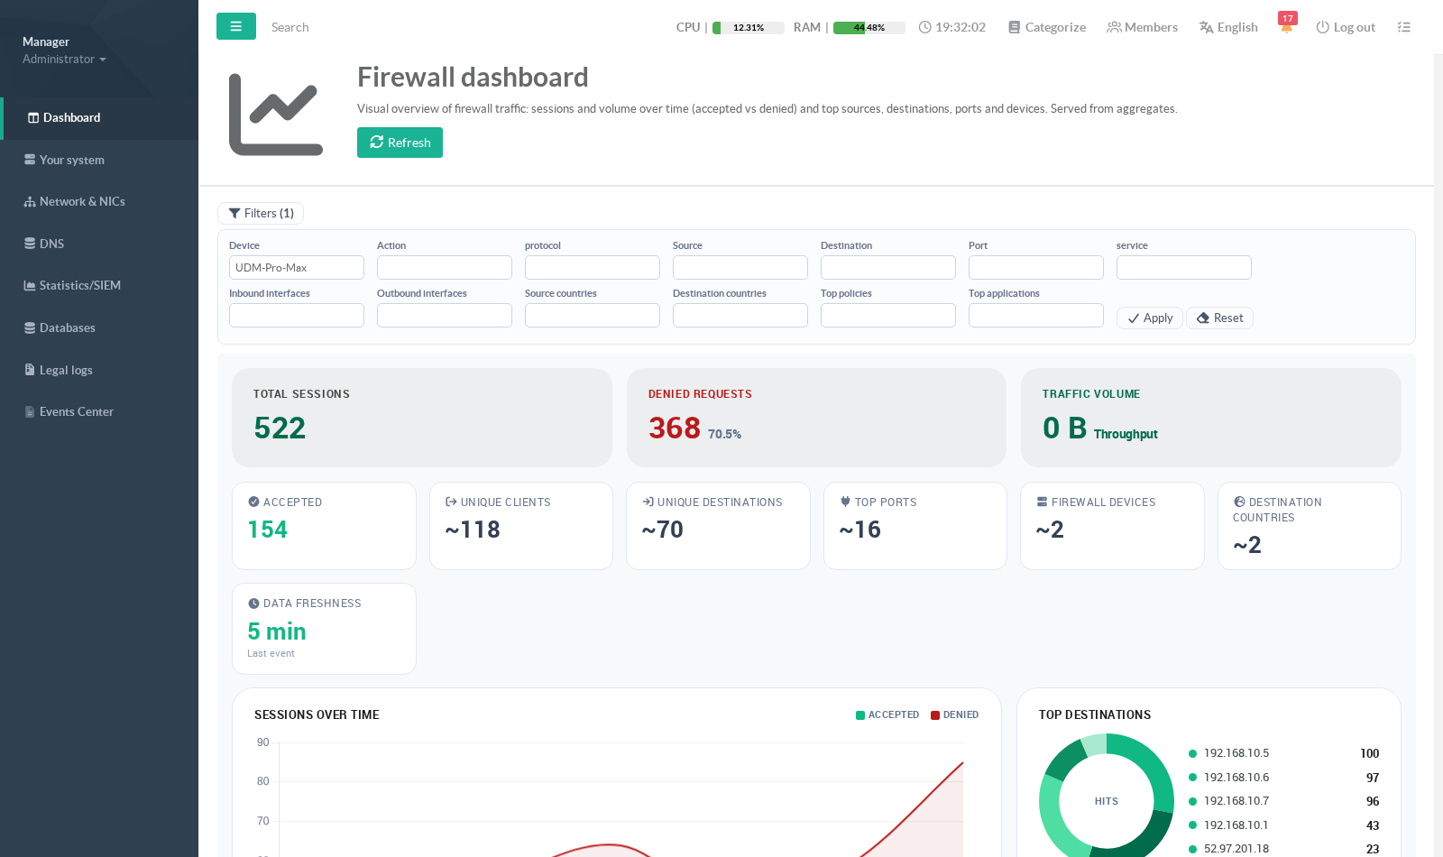Open Statistics/SIEM menu item
The width and height of the screenshot is (1443, 857).
[99, 286]
